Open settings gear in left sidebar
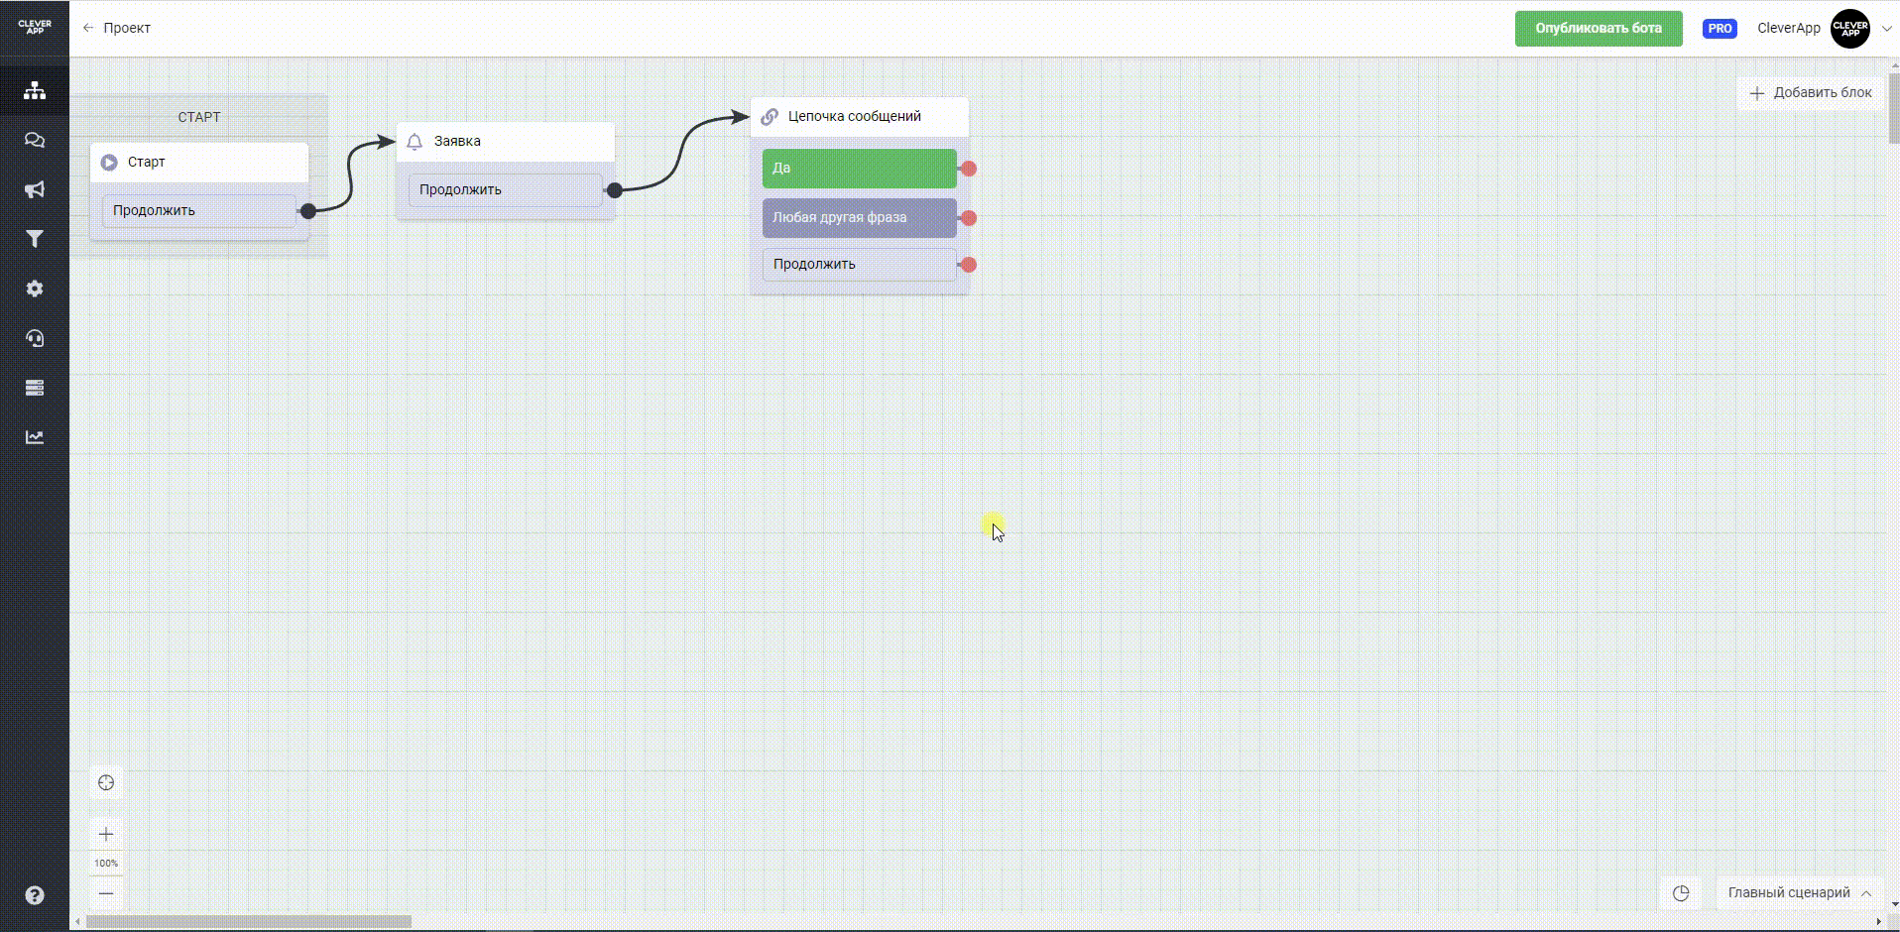 click(x=35, y=289)
